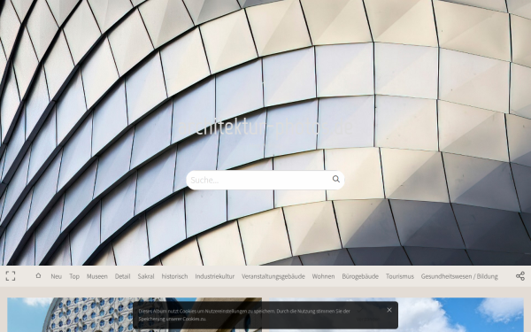Dismiss the cookie notice with the X

coord(389,310)
